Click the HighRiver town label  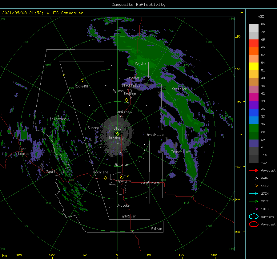[x=128, y=216]
